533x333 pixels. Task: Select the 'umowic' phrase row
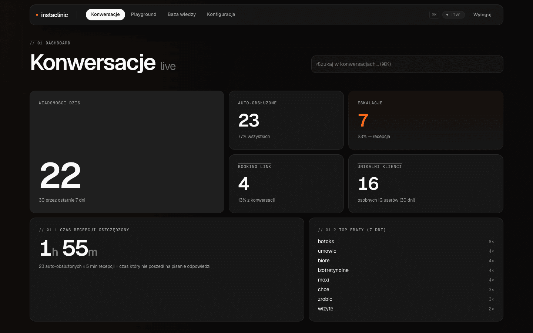(406, 251)
